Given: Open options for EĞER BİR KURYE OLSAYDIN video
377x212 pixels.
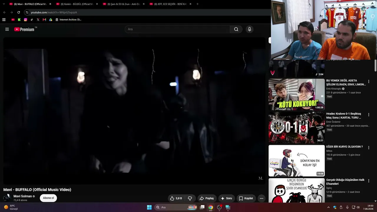Looking at the screenshot, I should 368,148.
